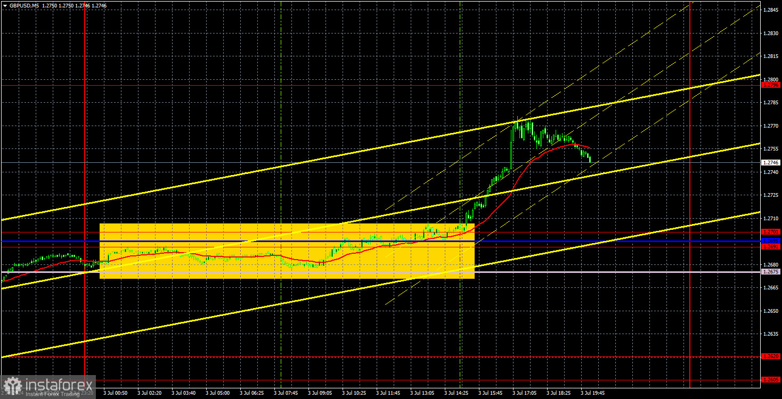Select the 1.2620 red level price label

pyautogui.click(x=771, y=356)
